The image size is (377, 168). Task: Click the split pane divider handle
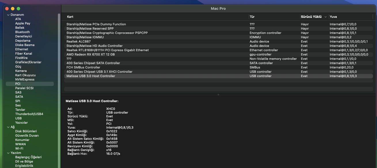click(x=218, y=95)
